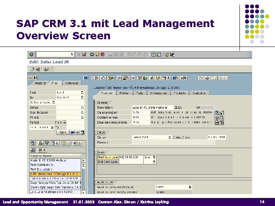
Task: Jump to first locator entry icon
Action: click(x=30, y=77)
